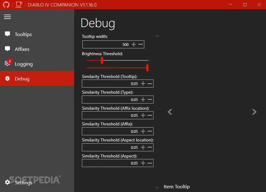Open the Tooltips page
The image size is (266, 192).
(x=37, y=34)
